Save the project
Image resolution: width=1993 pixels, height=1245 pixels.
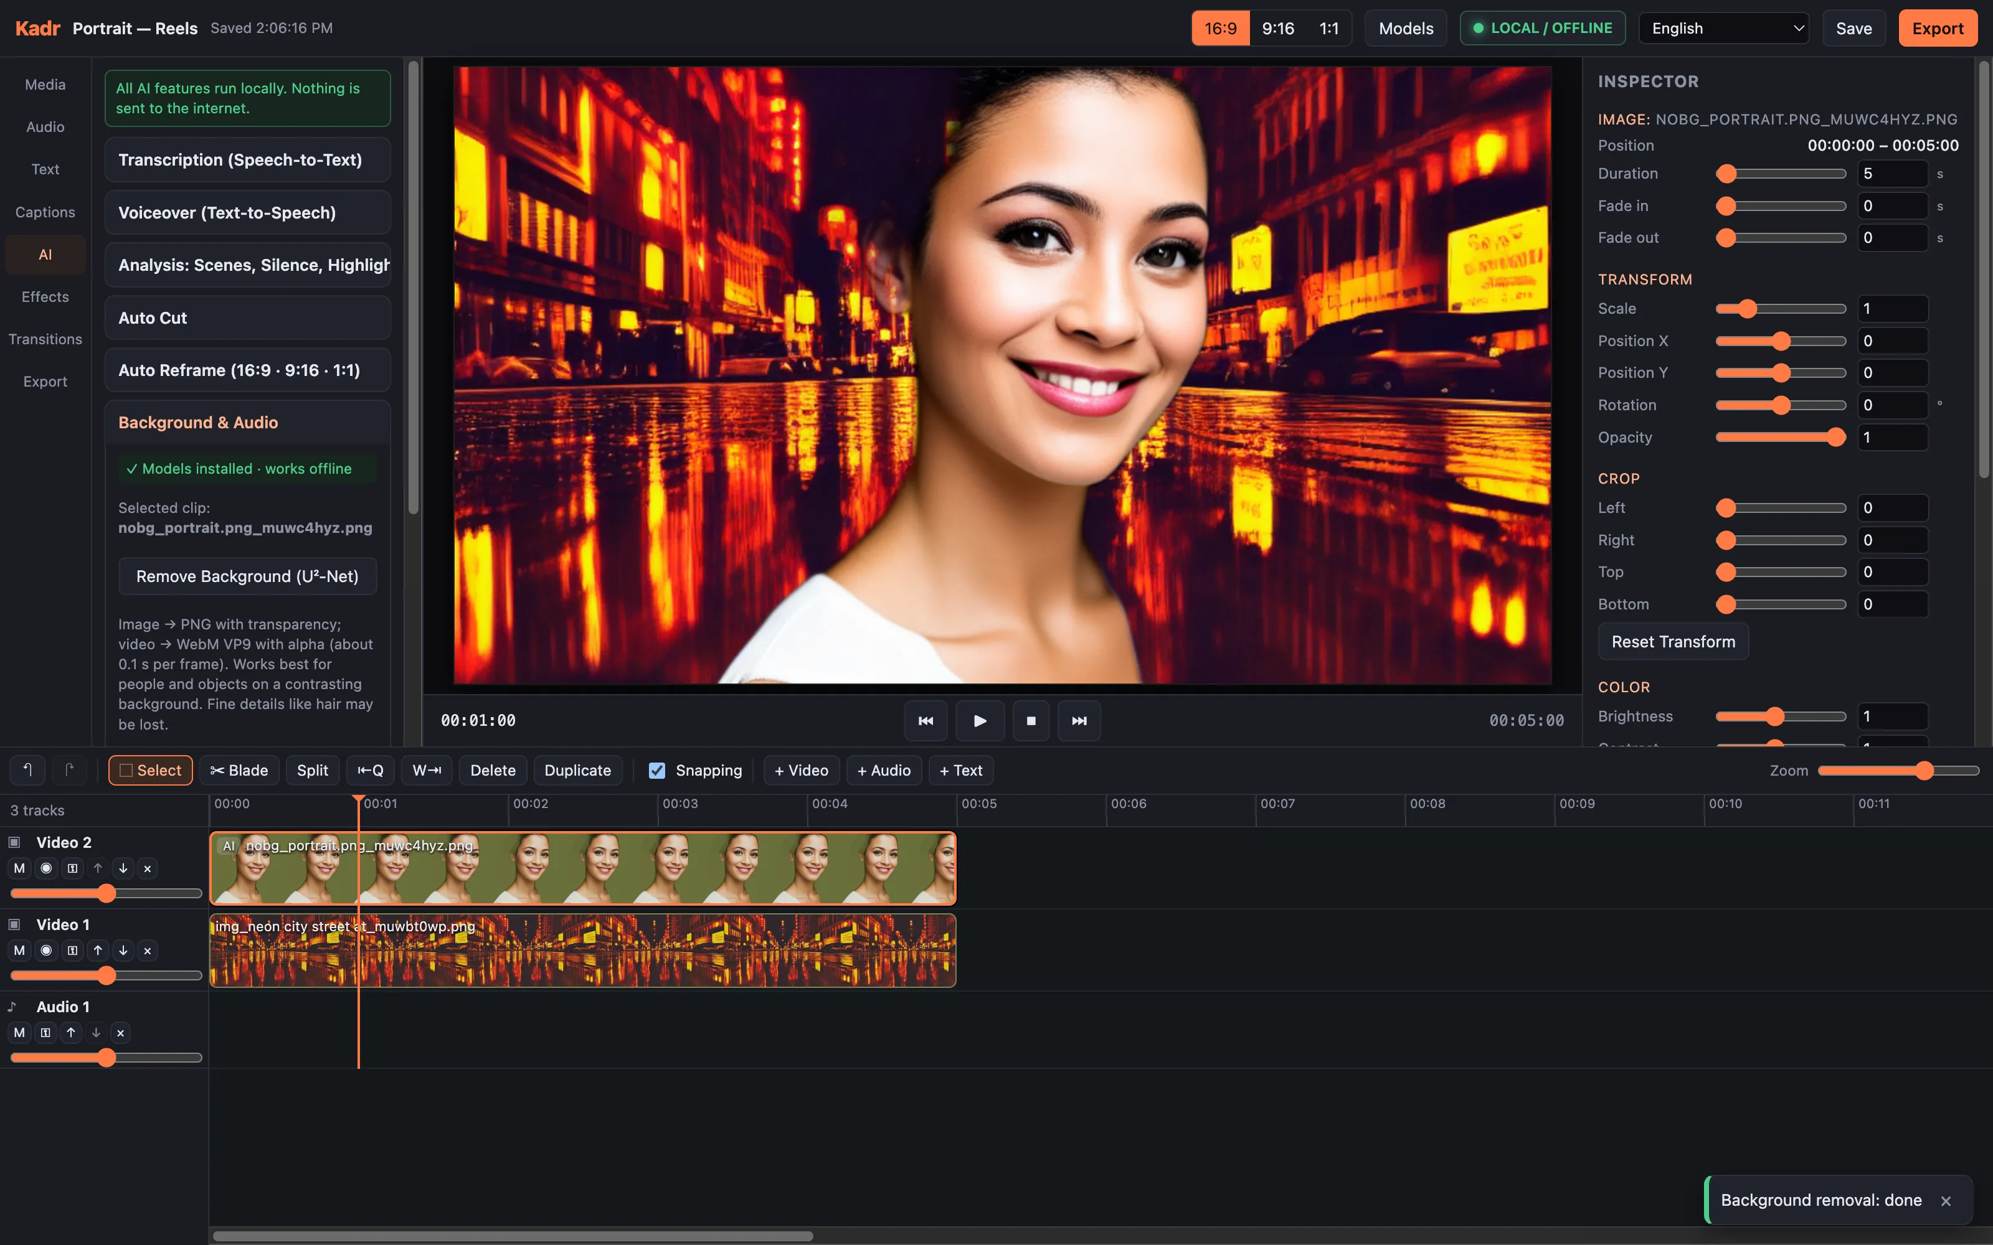point(1853,28)
